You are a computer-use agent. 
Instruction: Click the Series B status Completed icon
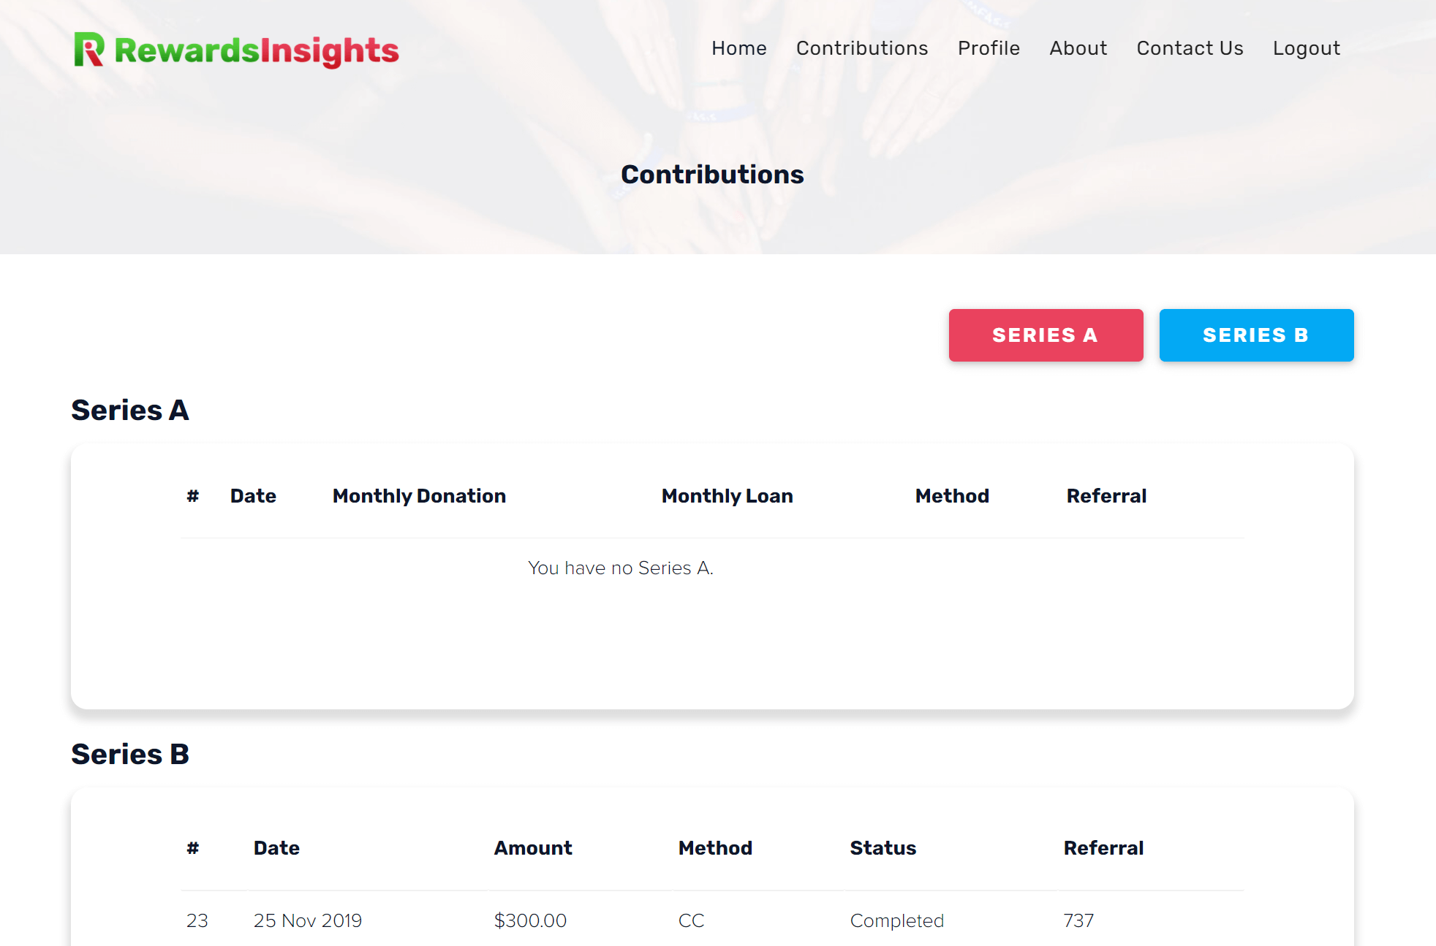click(896, 918)
